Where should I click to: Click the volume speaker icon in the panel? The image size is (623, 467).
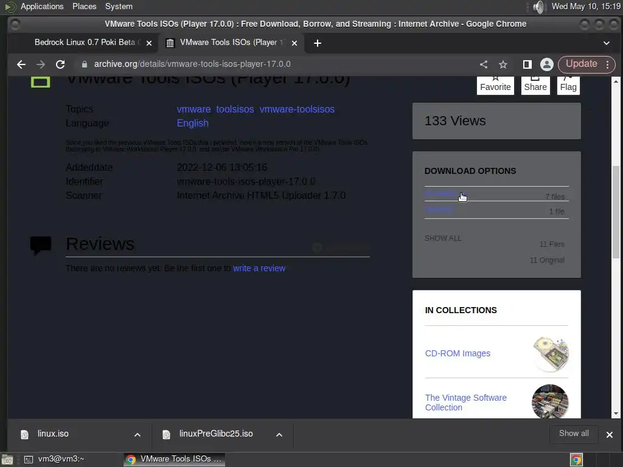(x=538, y=7)
